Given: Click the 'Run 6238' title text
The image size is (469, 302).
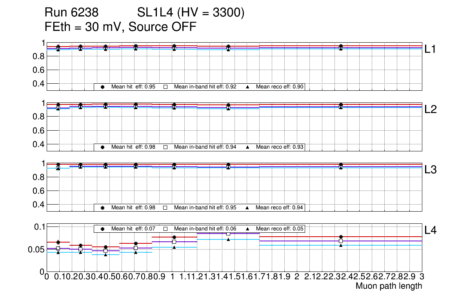Looking at the screenshot, I should tap(71, 13).
